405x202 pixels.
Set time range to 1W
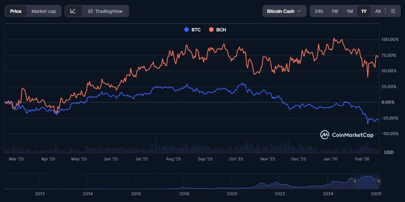(x=335, y=11)
